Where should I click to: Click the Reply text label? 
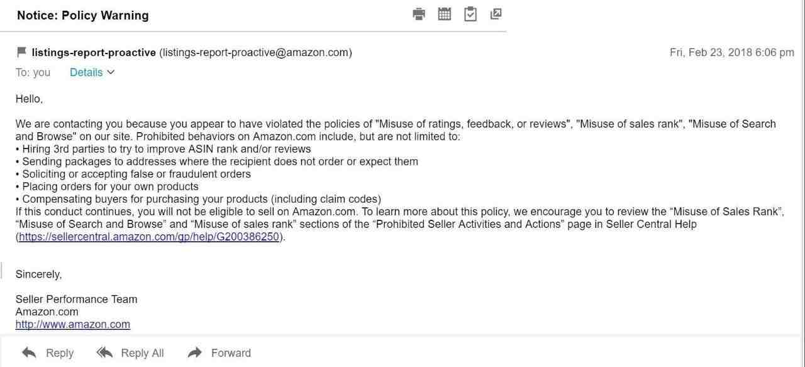(60, 353)
